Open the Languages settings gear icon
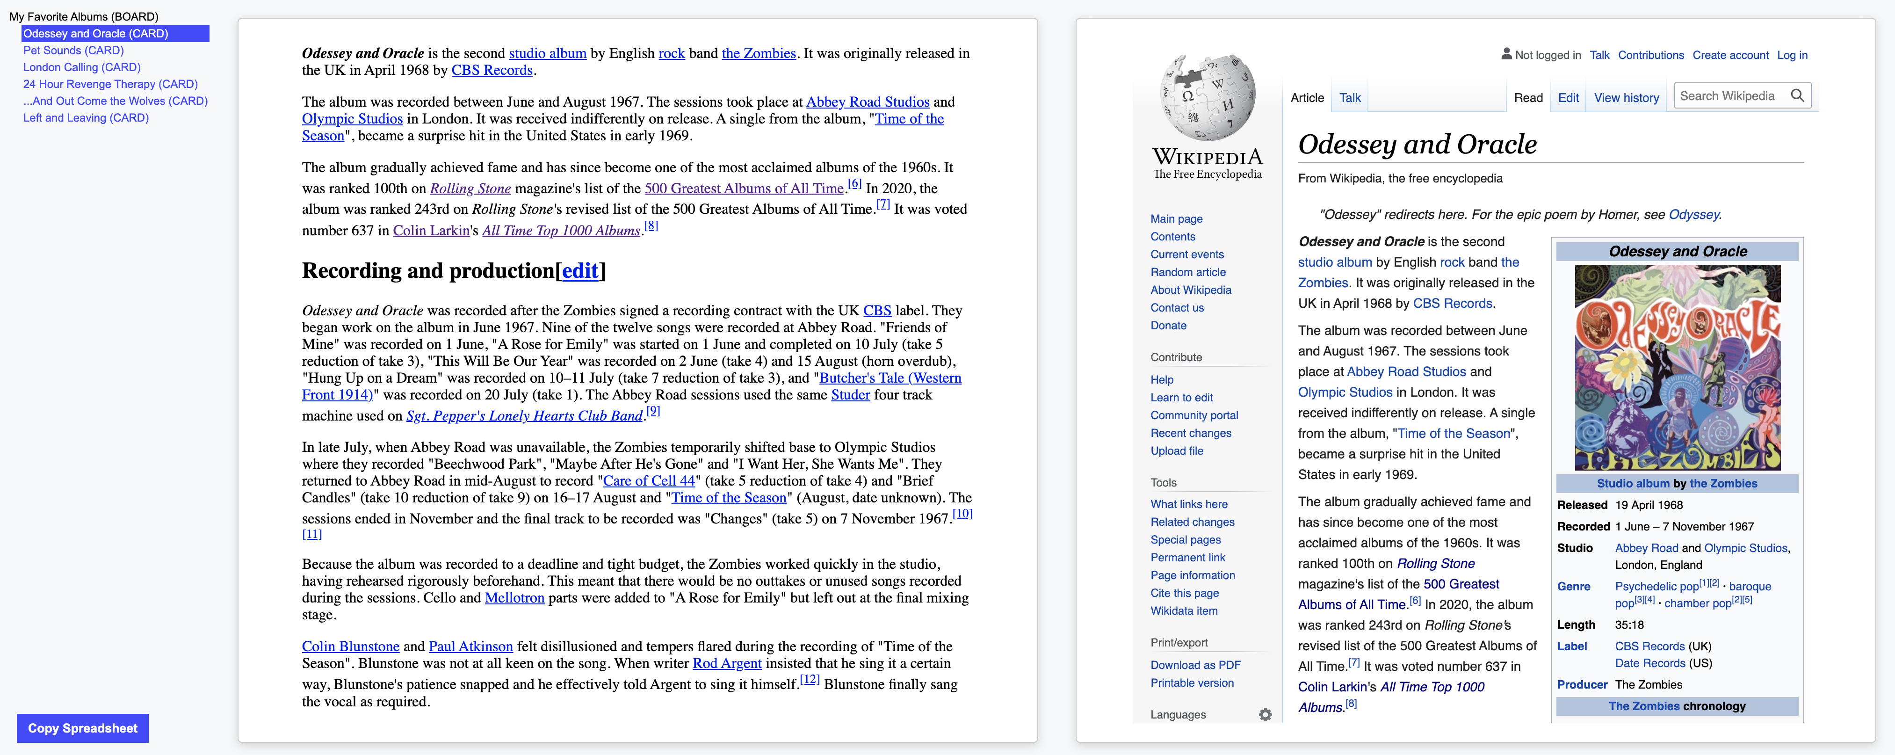1895x755 pixels. coord(1265,714)
